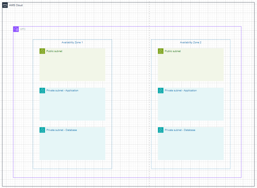257x188 pixels.
Task: Select Public subnet label in Zone 1
Action: (x=54, y=51)
